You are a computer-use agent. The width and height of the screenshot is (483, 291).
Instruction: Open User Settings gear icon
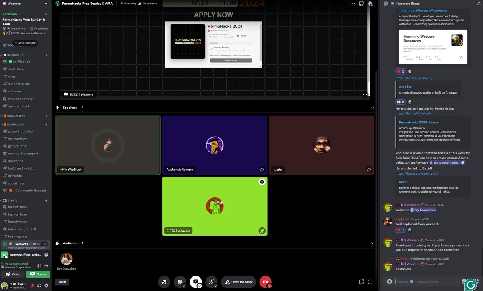[x=46, y=285]
